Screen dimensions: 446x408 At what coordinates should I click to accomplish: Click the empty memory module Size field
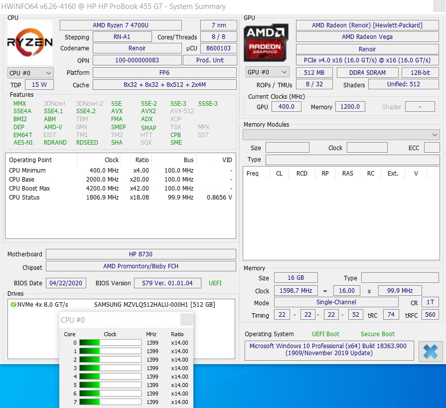(x=287, y=148)
